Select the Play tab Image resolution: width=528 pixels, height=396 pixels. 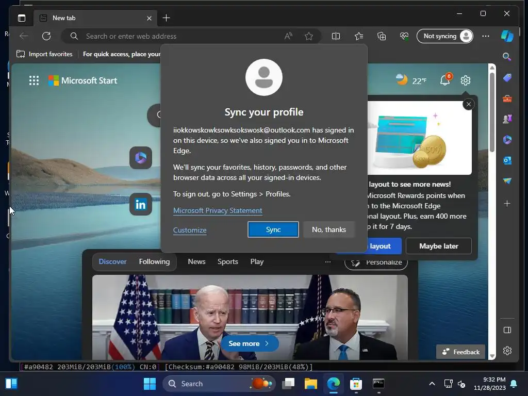(x=257, y=261)
